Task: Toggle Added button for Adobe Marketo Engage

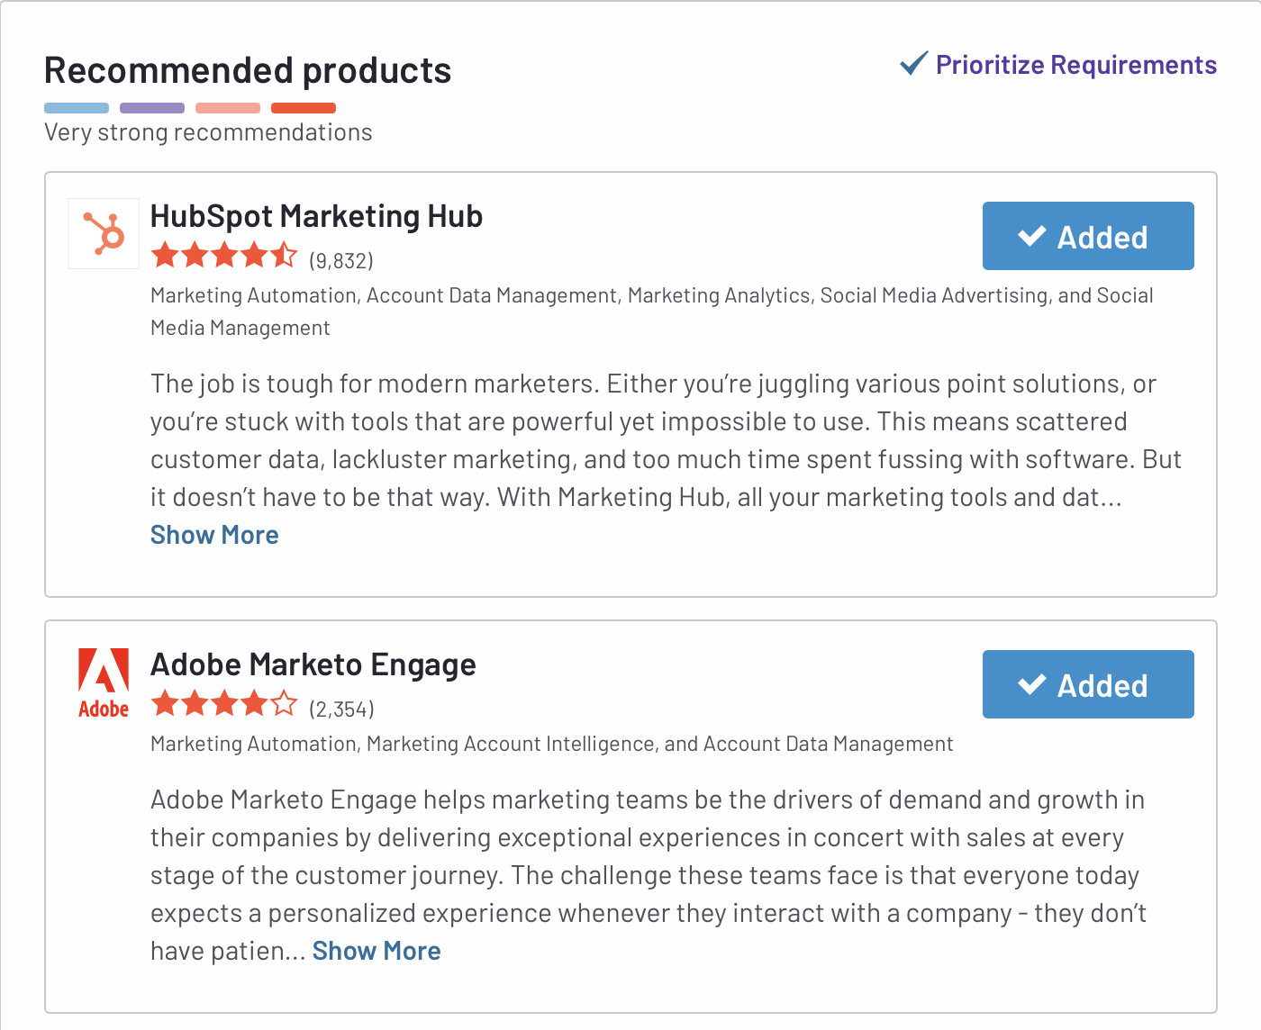Action: [1088, 684]
